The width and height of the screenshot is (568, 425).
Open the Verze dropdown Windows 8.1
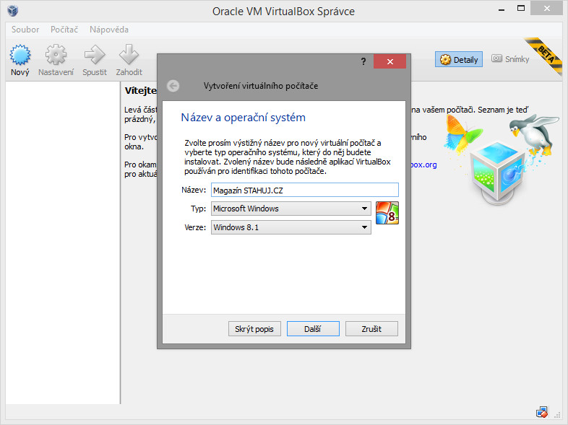coord(291,227)
